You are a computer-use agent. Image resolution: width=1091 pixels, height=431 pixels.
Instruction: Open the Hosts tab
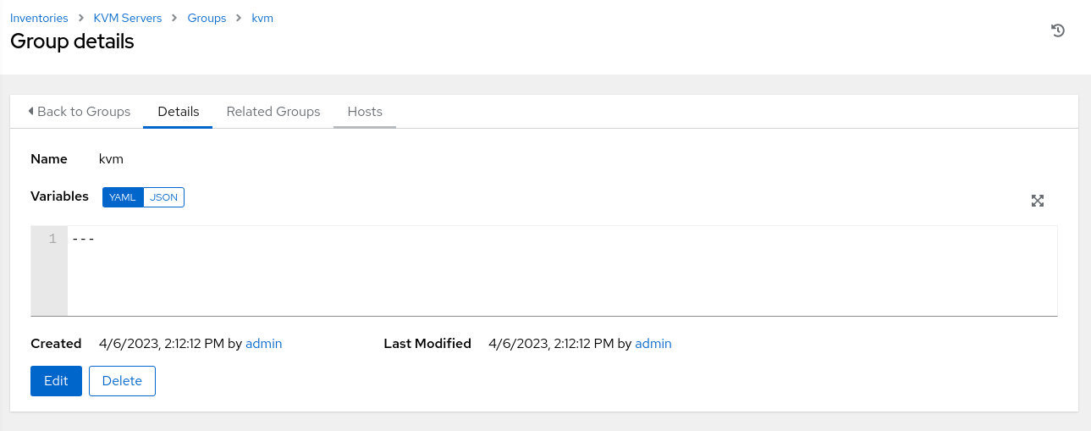pos(365,112)
